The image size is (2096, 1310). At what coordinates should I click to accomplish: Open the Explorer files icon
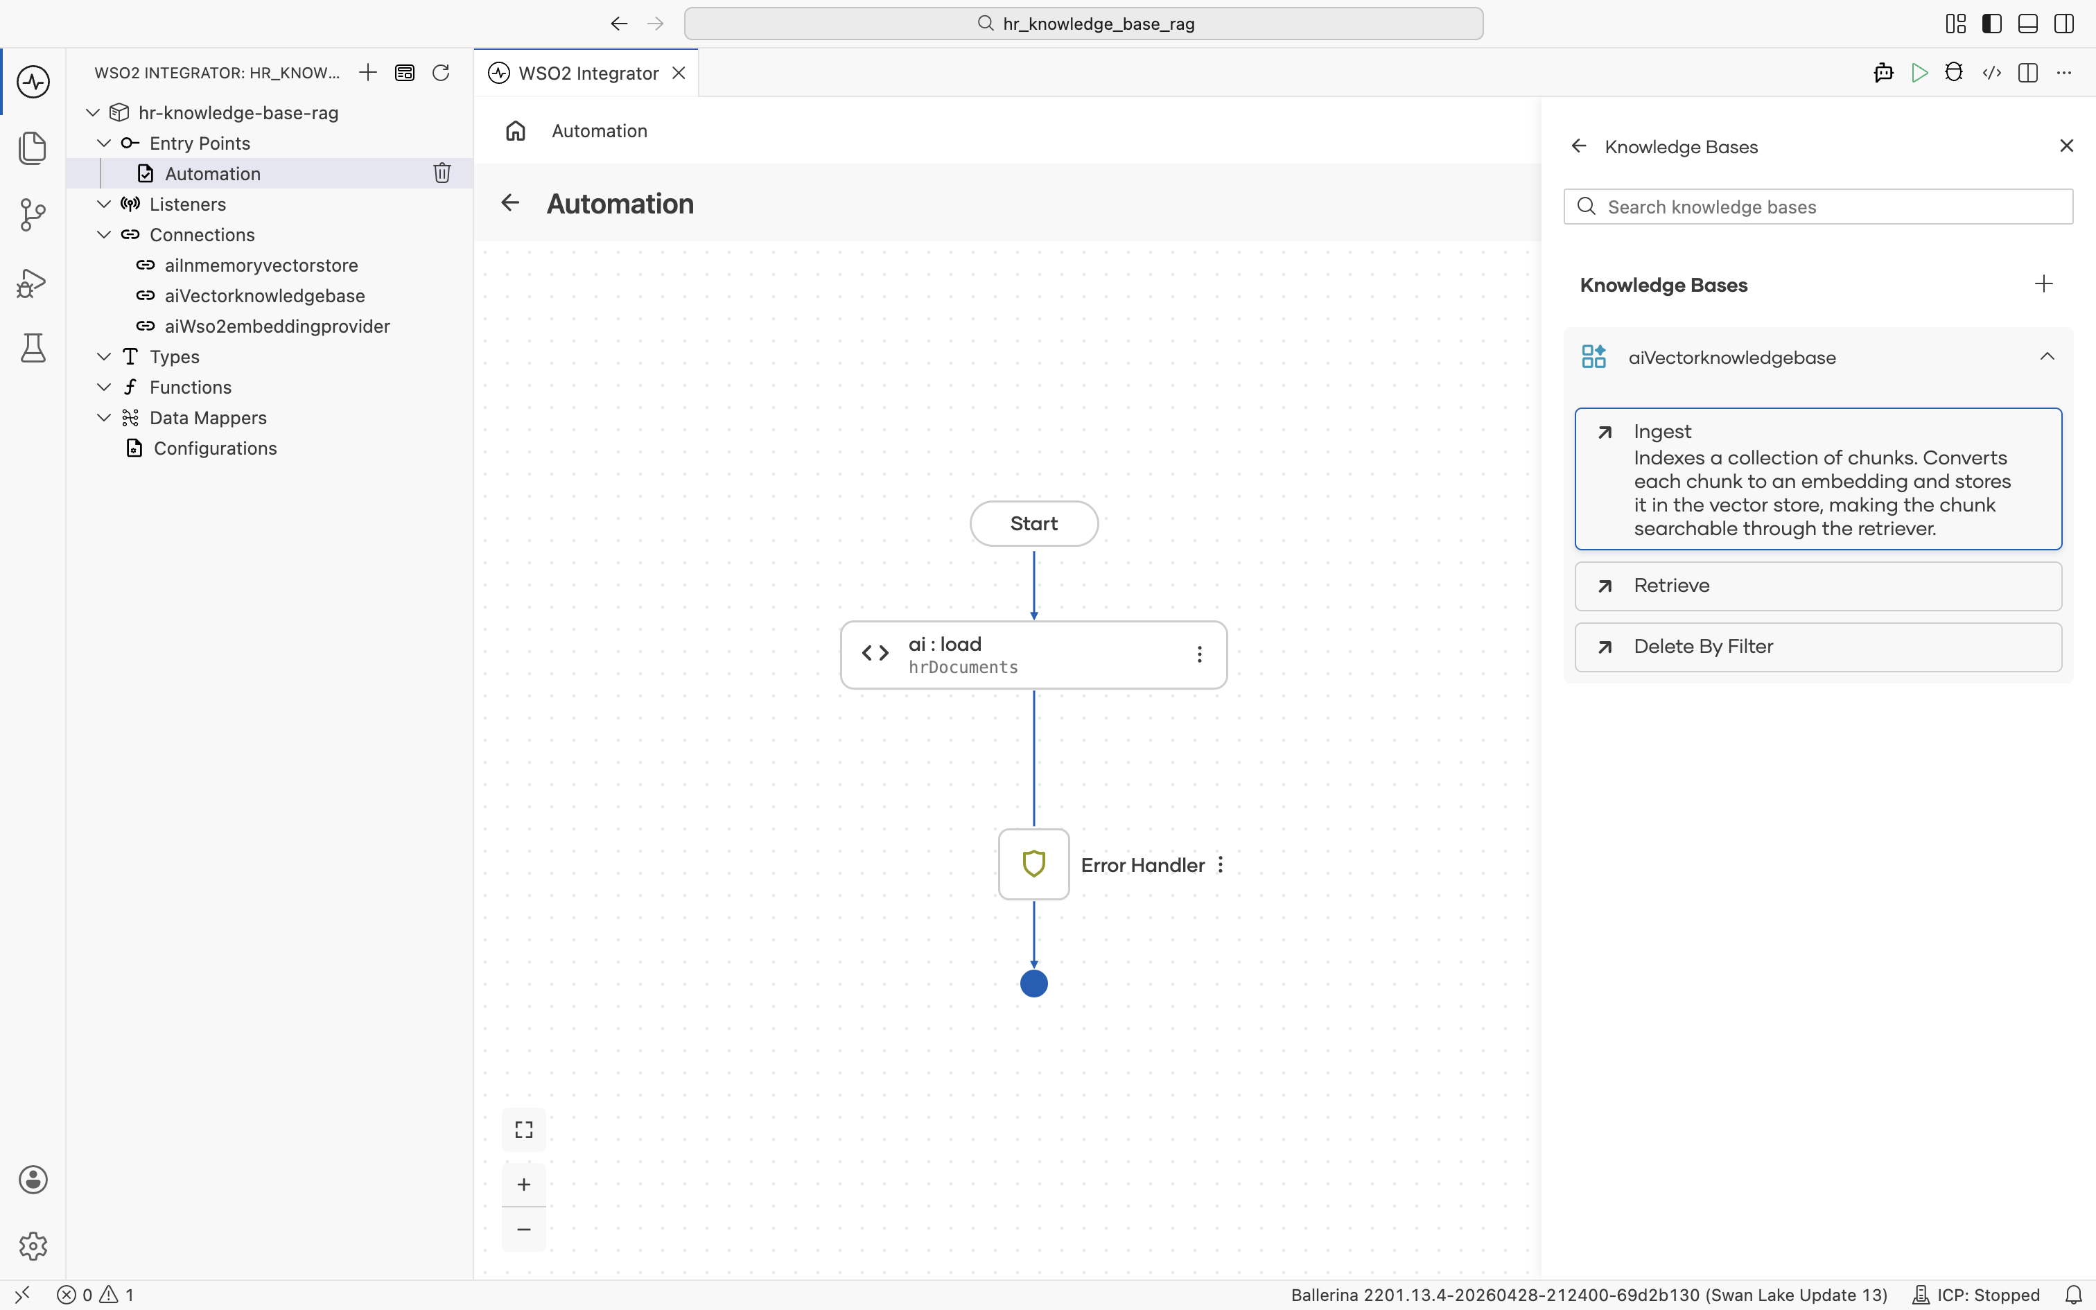tap(33, 148)
